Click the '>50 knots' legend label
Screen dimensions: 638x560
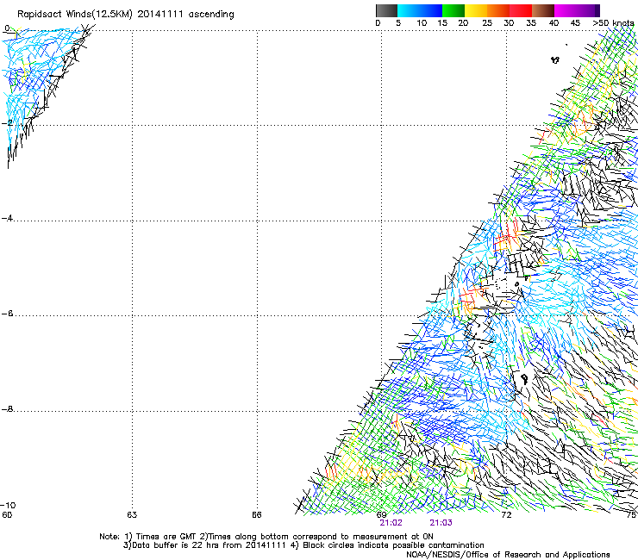pyautogui.click(x=613, y=23)
